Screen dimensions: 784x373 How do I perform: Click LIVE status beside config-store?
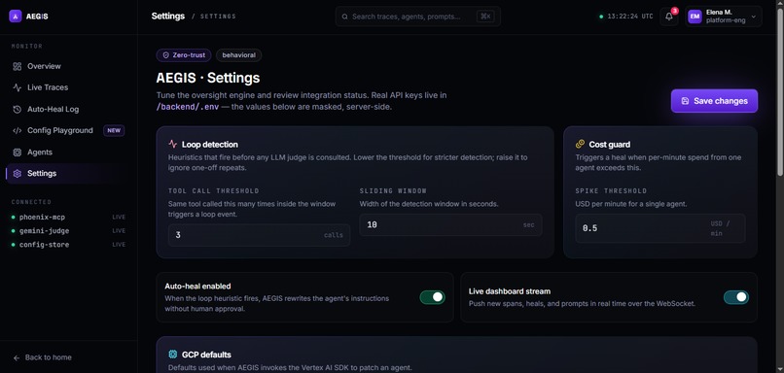pyautogui.click(x=119, y=245)
